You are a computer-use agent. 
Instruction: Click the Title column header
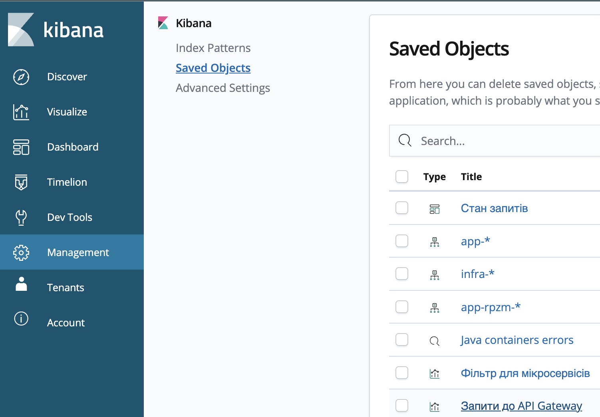[471, 177]
